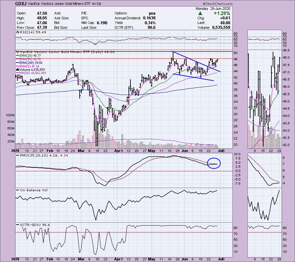Select the High price 48.05

pyautogui.click(x=42, y=18)
